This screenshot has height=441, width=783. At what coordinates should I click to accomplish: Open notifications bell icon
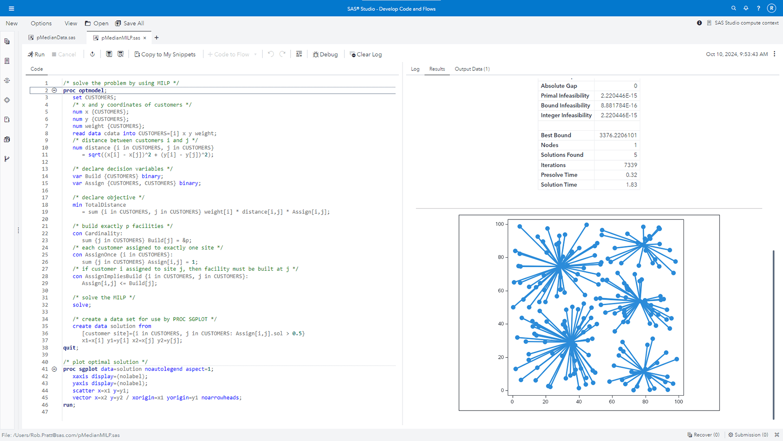[x=746, y=8]
